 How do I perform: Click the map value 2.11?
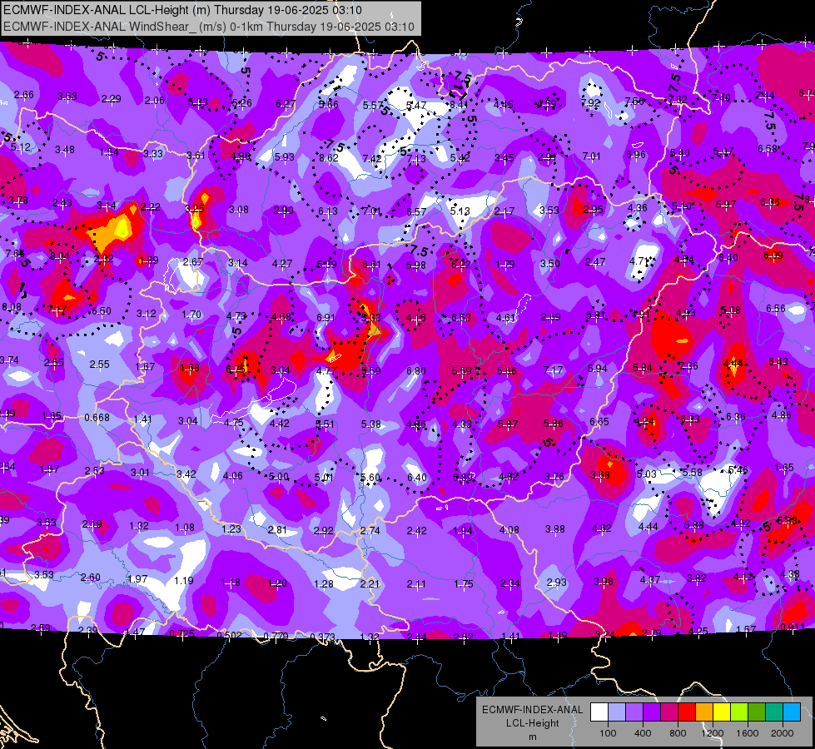pos(416,583)
